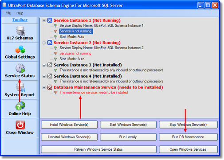Select 'Service Instance 1 (Not Running)' tree node
224x160 pixels.
[87, 20]
